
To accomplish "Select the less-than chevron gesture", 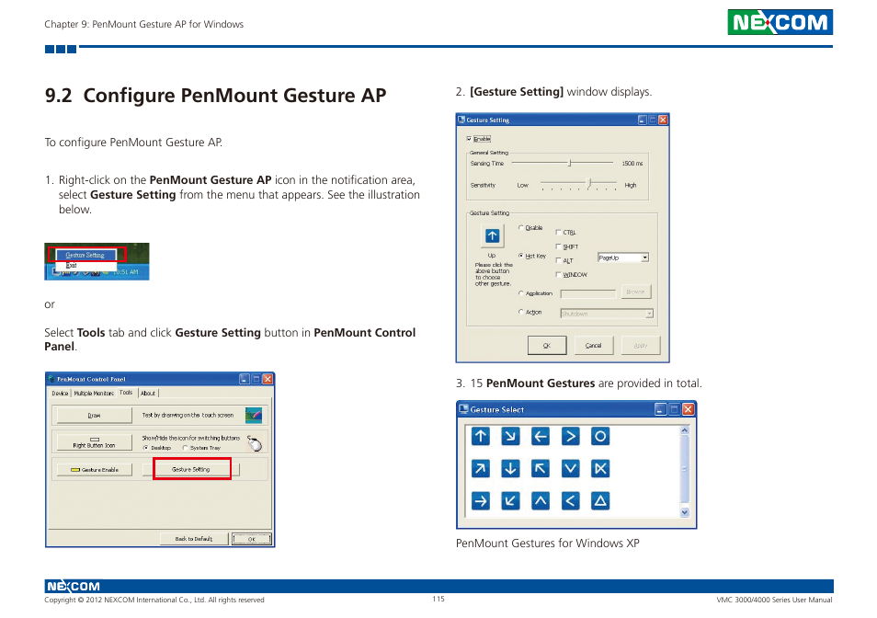I will [x=571, y=500].
